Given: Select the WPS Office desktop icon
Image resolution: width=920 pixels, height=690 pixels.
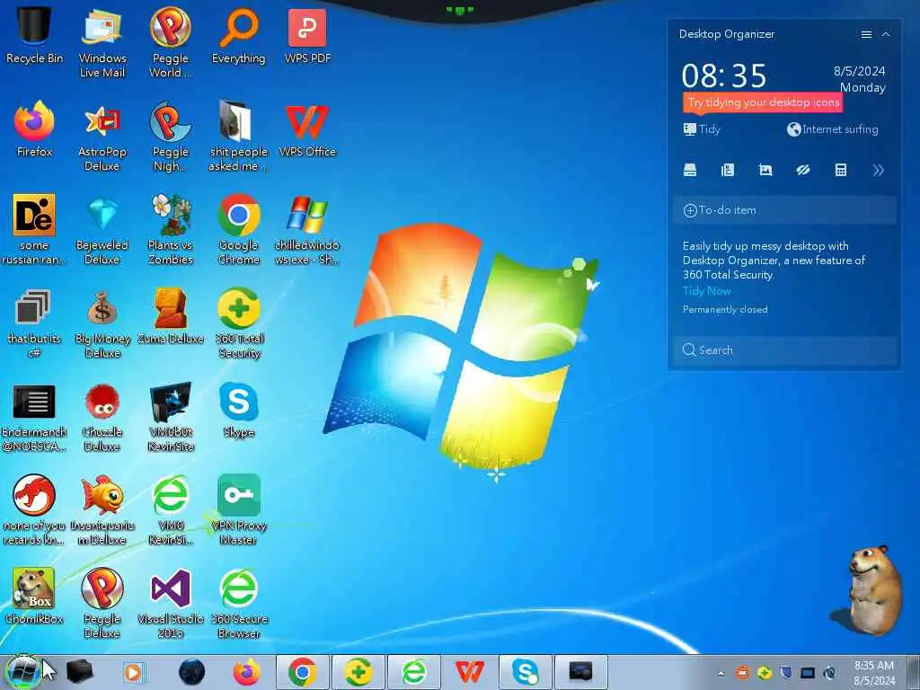Looking at the screenshot, I should [x=307, y=129].
